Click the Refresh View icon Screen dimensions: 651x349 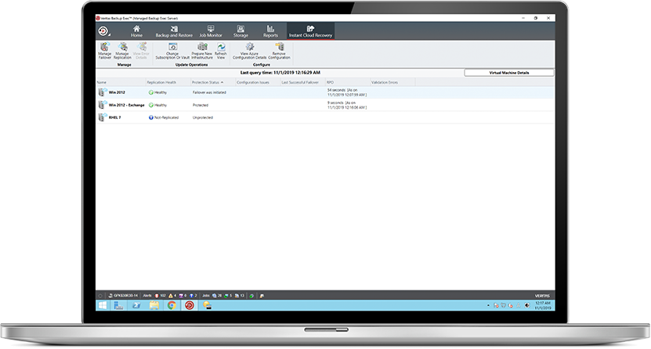click(221, 49)
